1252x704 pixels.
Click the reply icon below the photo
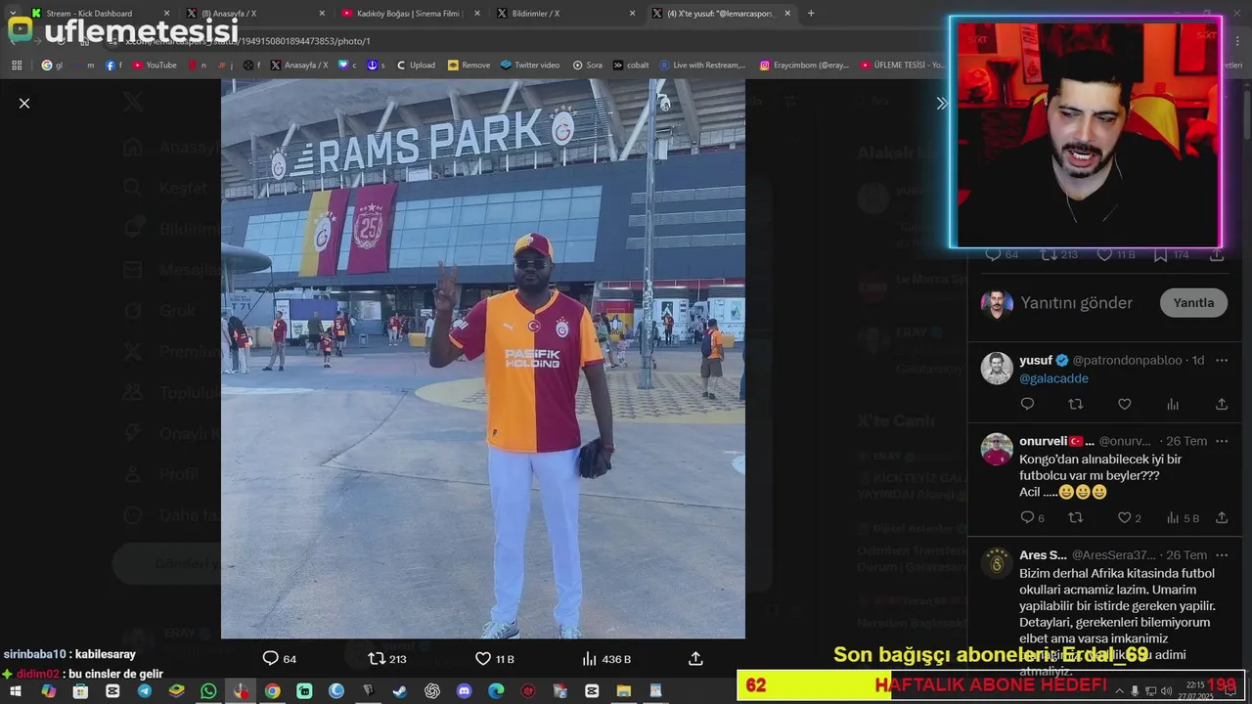coord(271,659)
